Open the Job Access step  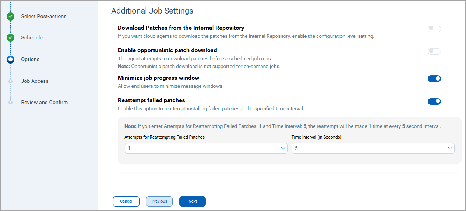(x=35, y=81)
